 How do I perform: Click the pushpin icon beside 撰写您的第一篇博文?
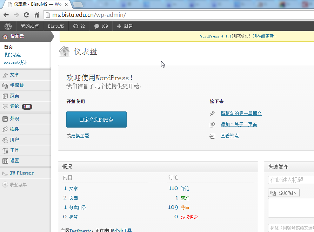(x=212, y=114)
